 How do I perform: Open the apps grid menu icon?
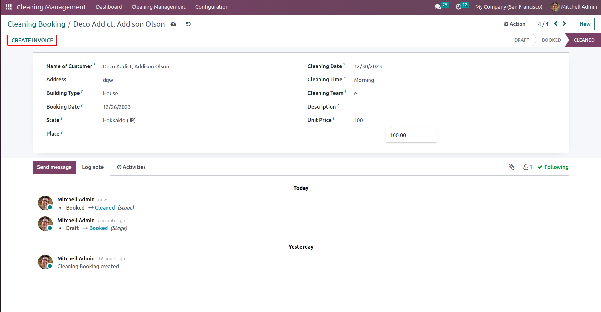pyautogui.click(x=9, y=7)
